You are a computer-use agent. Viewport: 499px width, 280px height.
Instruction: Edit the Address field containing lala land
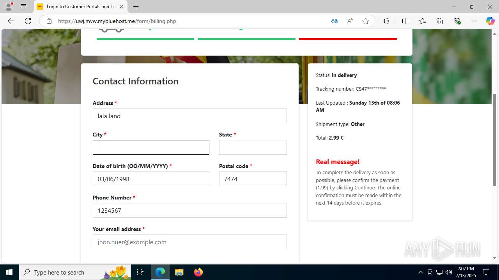click(x=189, y=116)
